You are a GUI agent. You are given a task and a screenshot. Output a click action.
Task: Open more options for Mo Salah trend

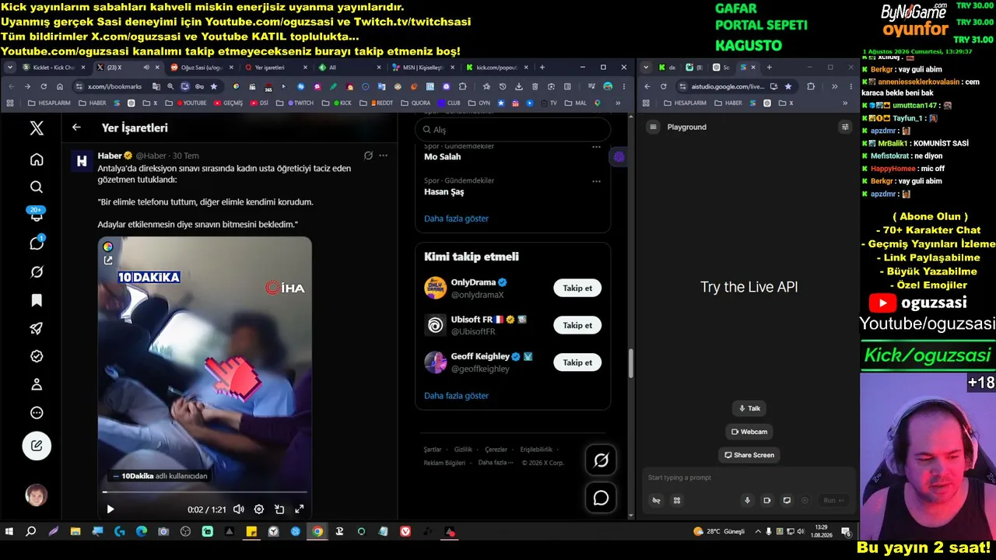(596, 147)
